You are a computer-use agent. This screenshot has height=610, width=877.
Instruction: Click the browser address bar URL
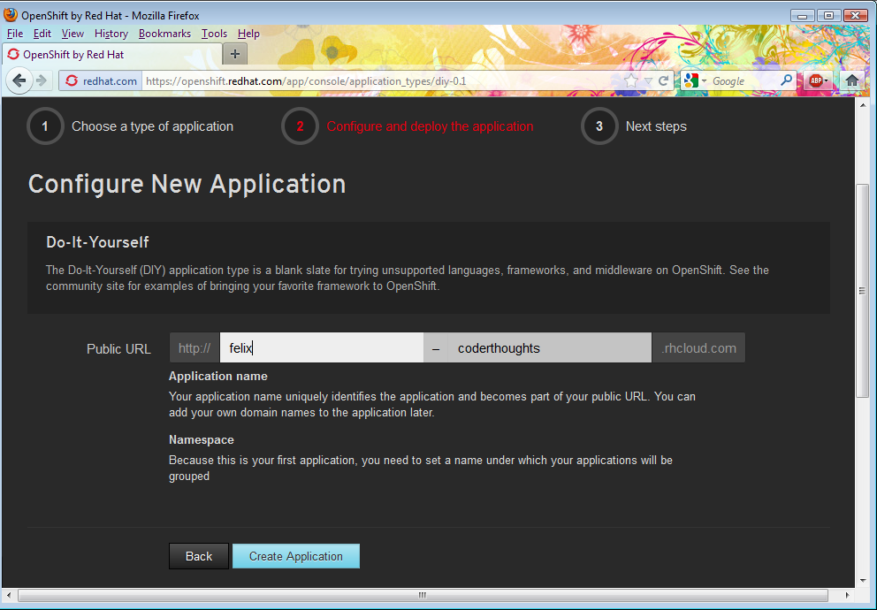click(x=380, y=81)
